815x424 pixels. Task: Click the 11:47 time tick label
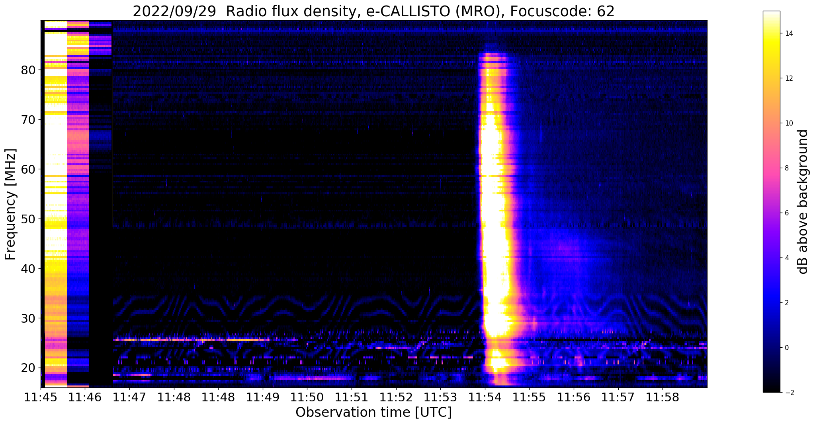129,397
